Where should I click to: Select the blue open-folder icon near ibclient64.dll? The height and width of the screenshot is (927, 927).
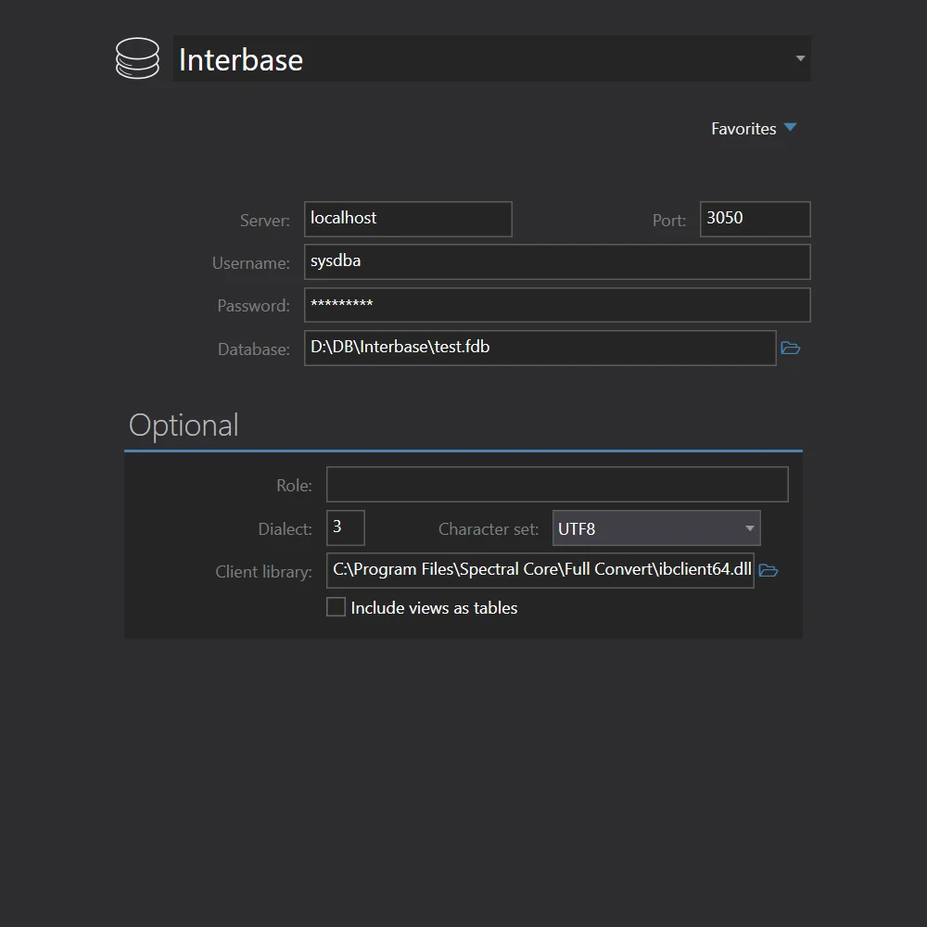click(768, 570)
